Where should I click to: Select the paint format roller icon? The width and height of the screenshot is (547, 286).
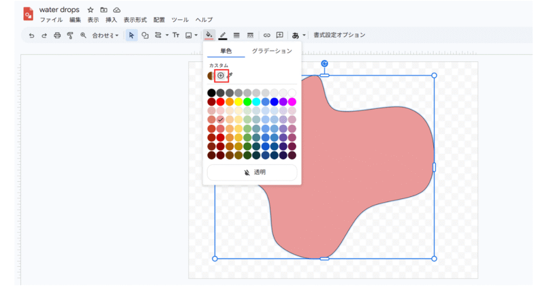pyautogui.click(x=70, y=35)
